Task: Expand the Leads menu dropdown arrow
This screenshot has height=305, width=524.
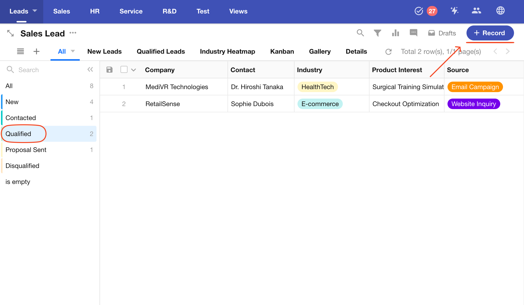Action: 35,11
